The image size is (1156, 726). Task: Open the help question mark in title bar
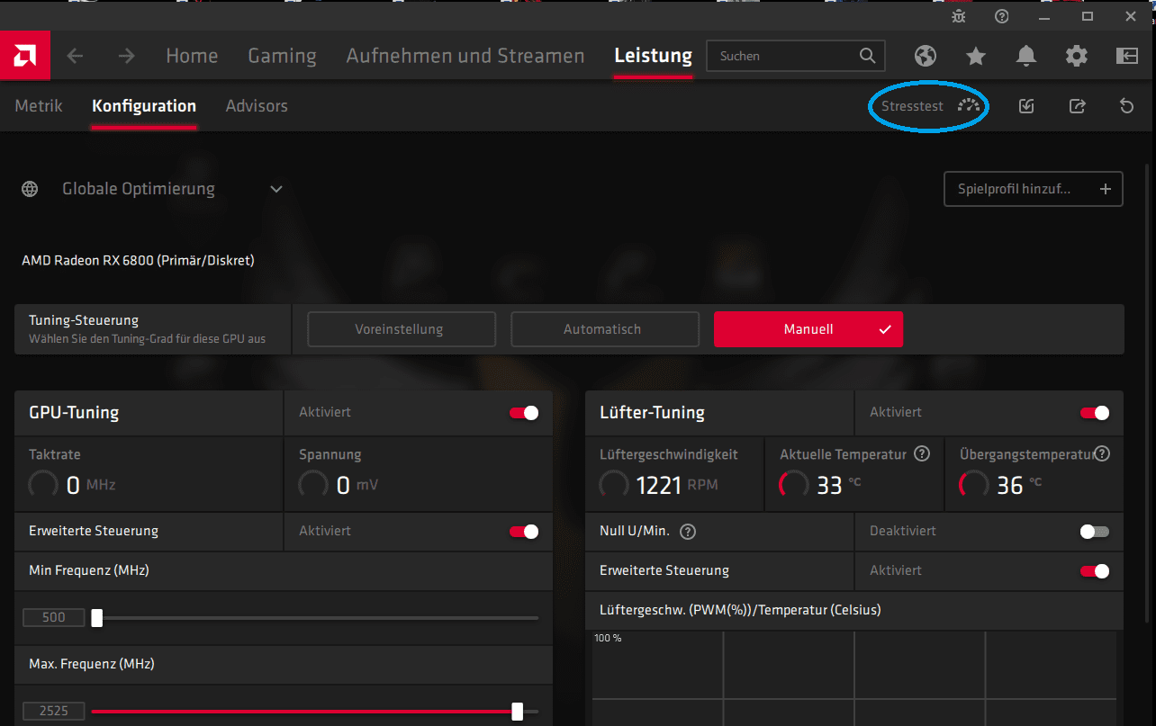(1002, 16)
